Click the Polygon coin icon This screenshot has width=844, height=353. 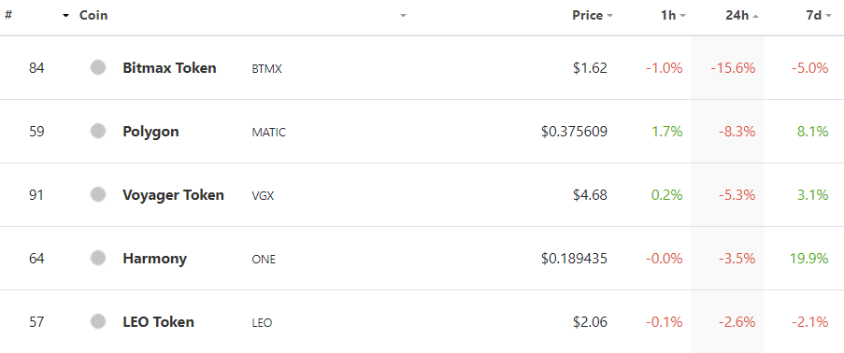tap(98, 132)
